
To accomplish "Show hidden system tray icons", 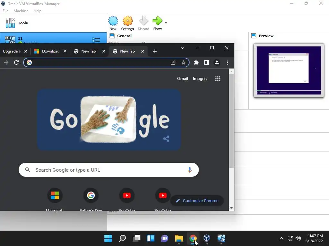I will click(281, 238).
